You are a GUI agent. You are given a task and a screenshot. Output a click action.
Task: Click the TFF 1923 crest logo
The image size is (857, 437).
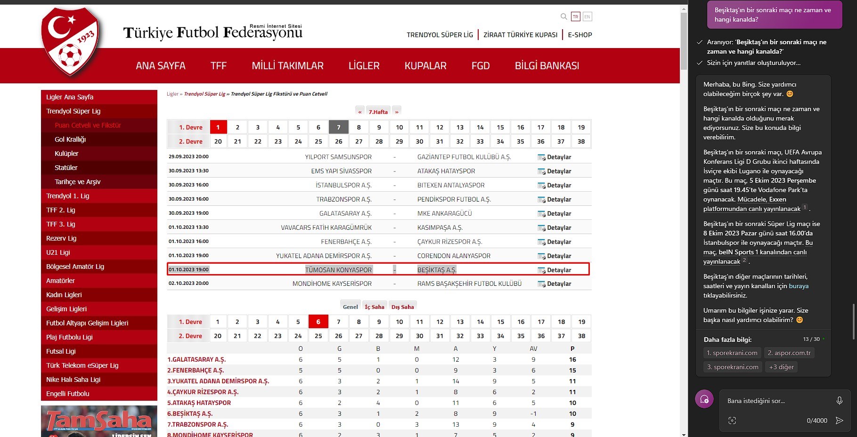pos(71,41)
